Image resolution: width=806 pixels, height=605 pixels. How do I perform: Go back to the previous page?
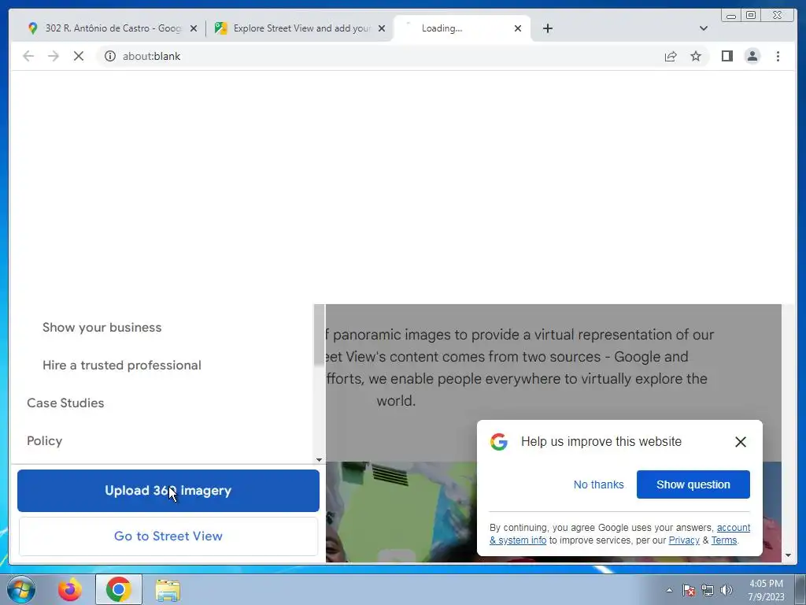(28, 56)
